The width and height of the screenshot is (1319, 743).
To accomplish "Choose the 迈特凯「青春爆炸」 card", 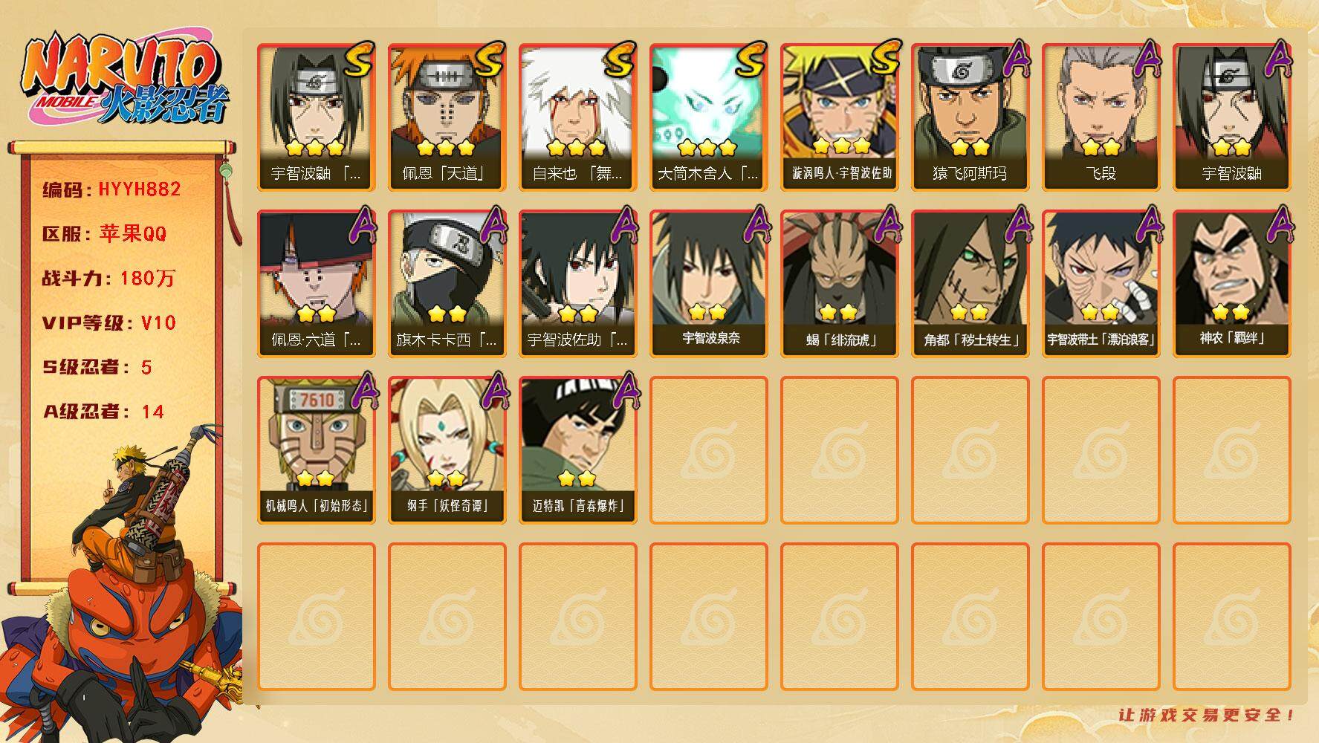I will (577, 450).
